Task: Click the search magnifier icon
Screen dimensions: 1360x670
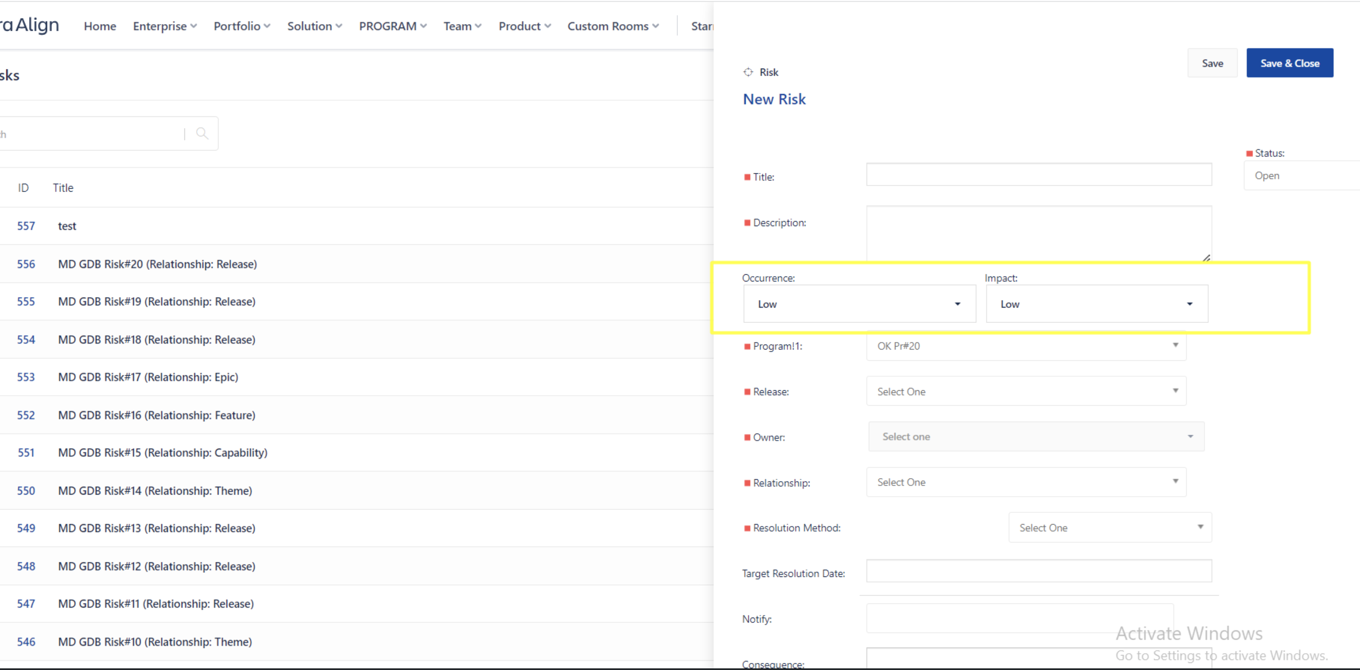Action: tap(202, 133)
